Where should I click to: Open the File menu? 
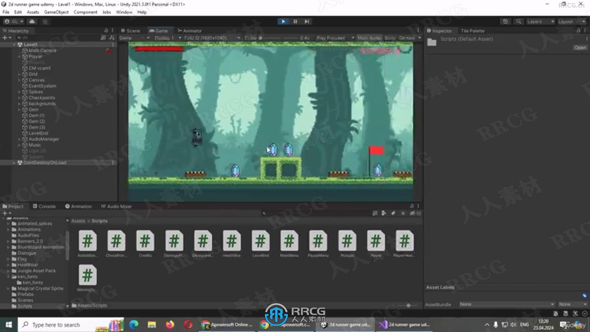[x=6, y=12]
